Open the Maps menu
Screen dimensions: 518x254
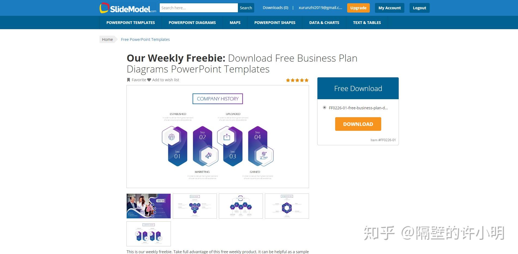click(x=235, y=23)
